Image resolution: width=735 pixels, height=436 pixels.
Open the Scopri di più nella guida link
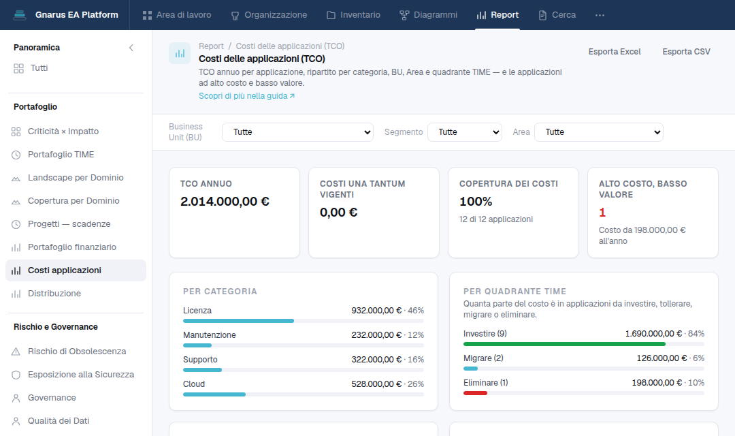pos(246,96)
